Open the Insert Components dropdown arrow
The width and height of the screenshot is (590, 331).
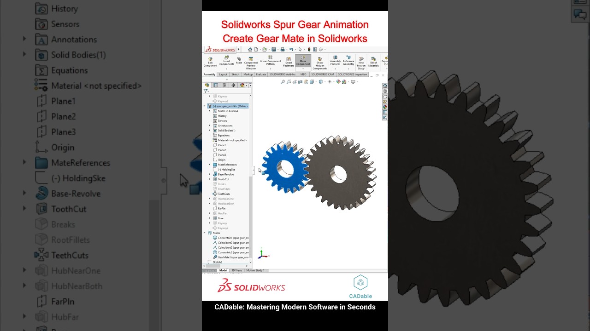[x=226, y=69]
